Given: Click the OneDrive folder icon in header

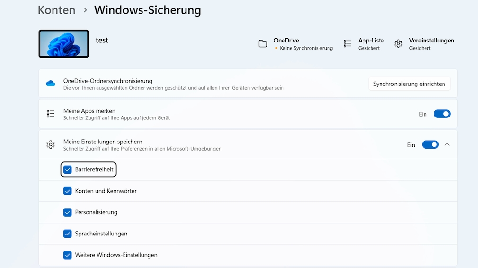Looking at the screenshot, I should (263, 44).
